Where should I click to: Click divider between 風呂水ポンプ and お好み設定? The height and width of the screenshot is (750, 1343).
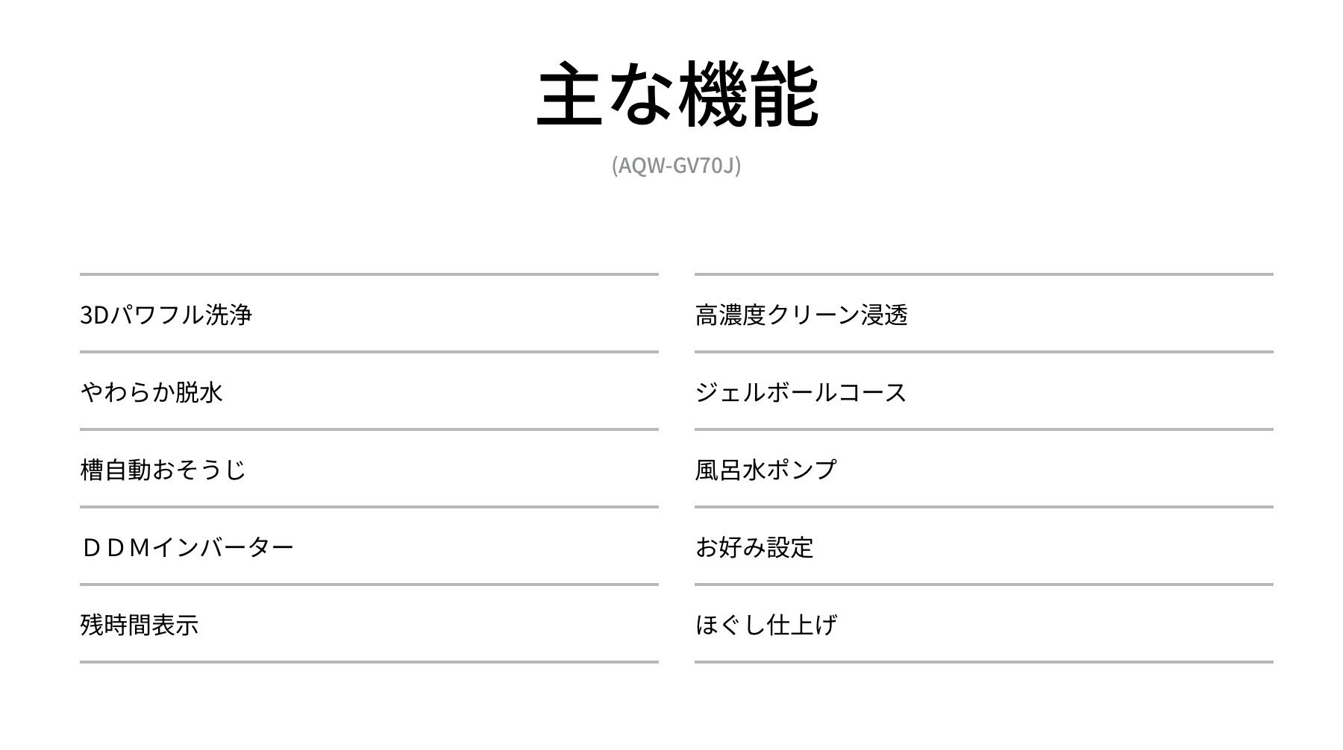tap(983, 507)
